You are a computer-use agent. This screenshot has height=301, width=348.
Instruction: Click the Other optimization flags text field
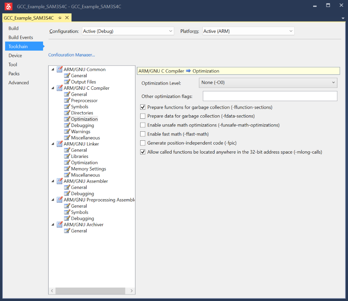click(x=270, y=96)
